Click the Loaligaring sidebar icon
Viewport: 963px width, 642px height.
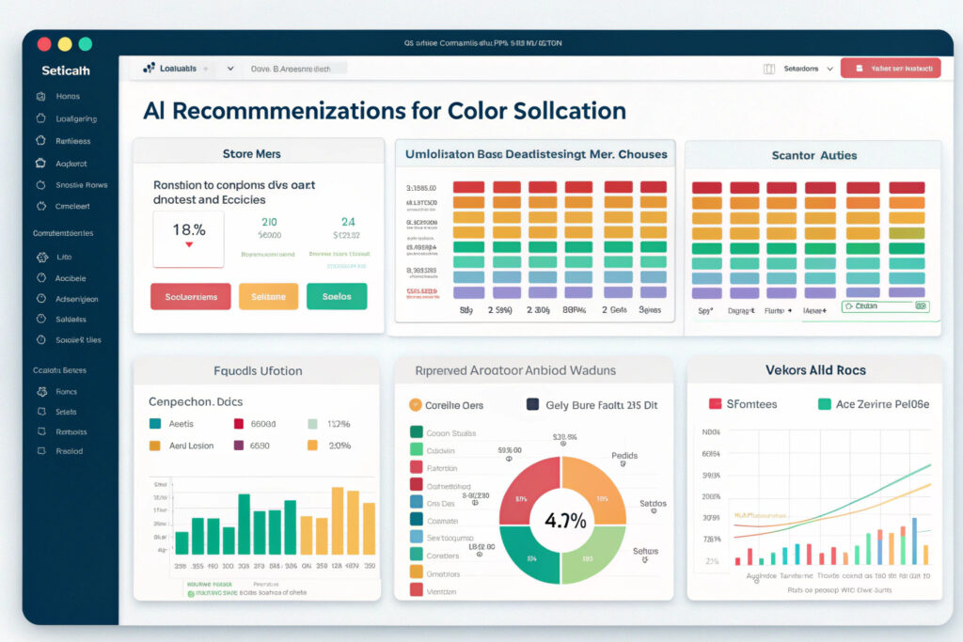point(39,119)
